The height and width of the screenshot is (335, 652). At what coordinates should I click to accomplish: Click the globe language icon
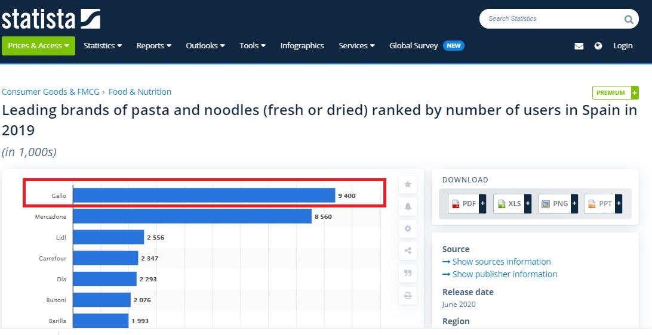598,46
